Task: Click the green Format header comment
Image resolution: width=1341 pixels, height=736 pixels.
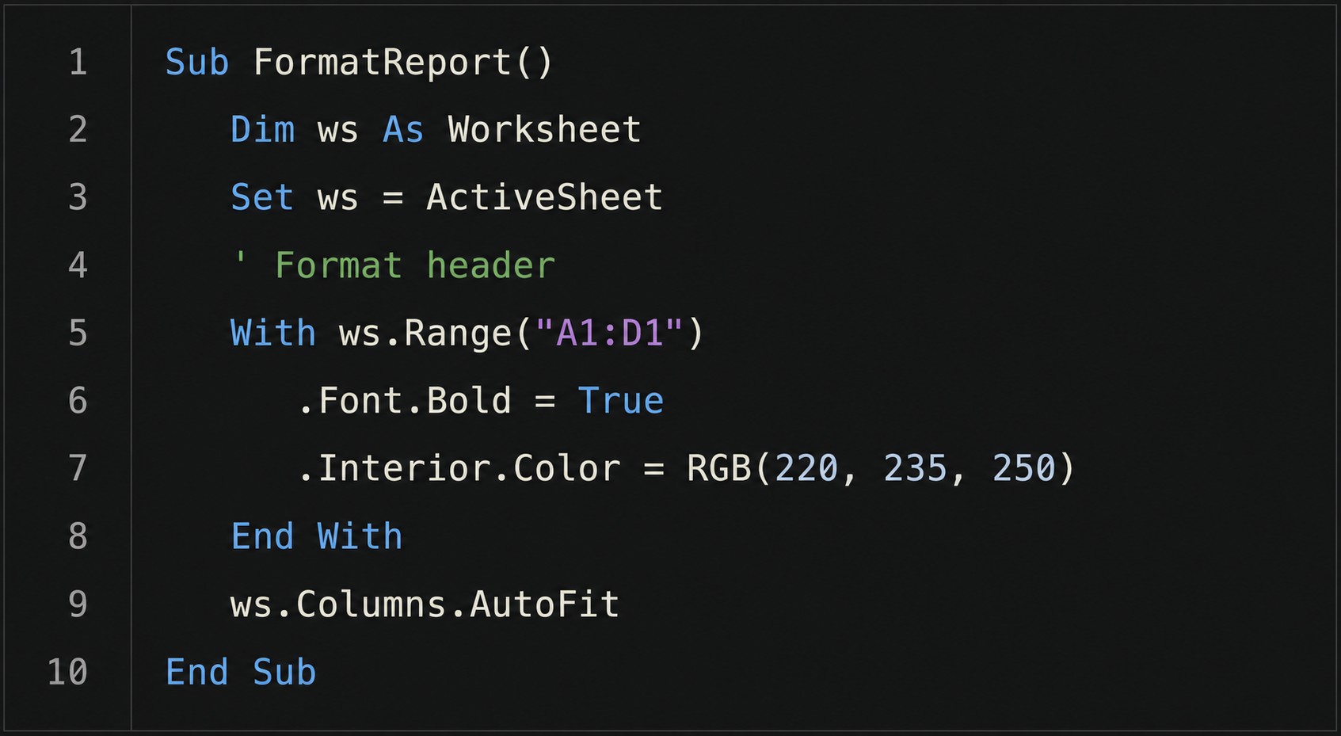Action: (x=393, y=265)
